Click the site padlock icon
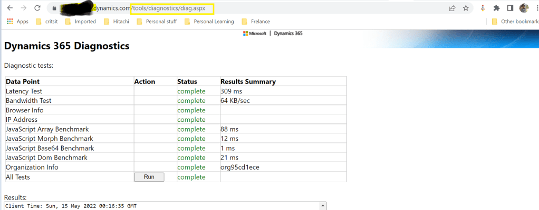This screenshot has height=210, width=539. [53, 8]
